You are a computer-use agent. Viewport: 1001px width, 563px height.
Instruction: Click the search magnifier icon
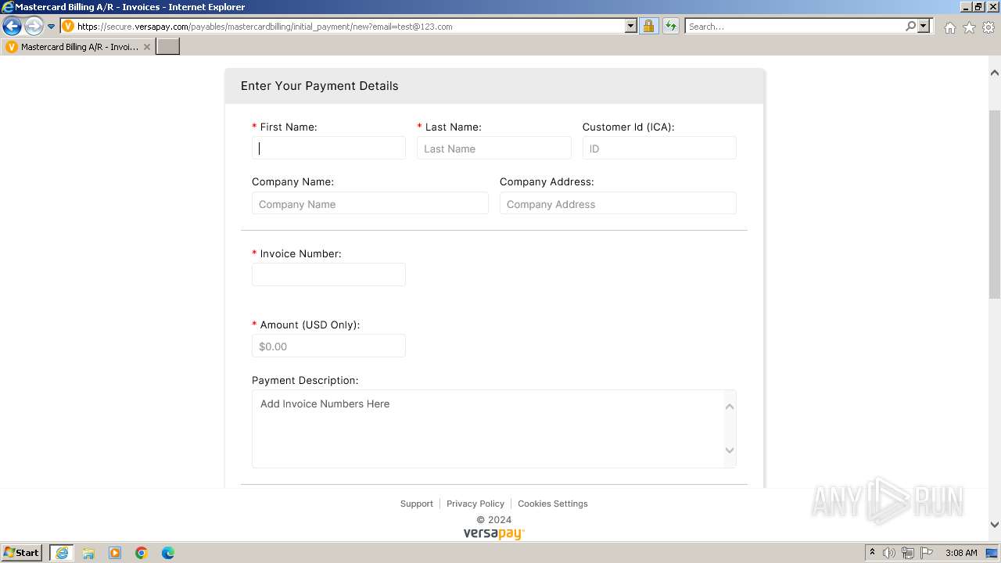910,27
